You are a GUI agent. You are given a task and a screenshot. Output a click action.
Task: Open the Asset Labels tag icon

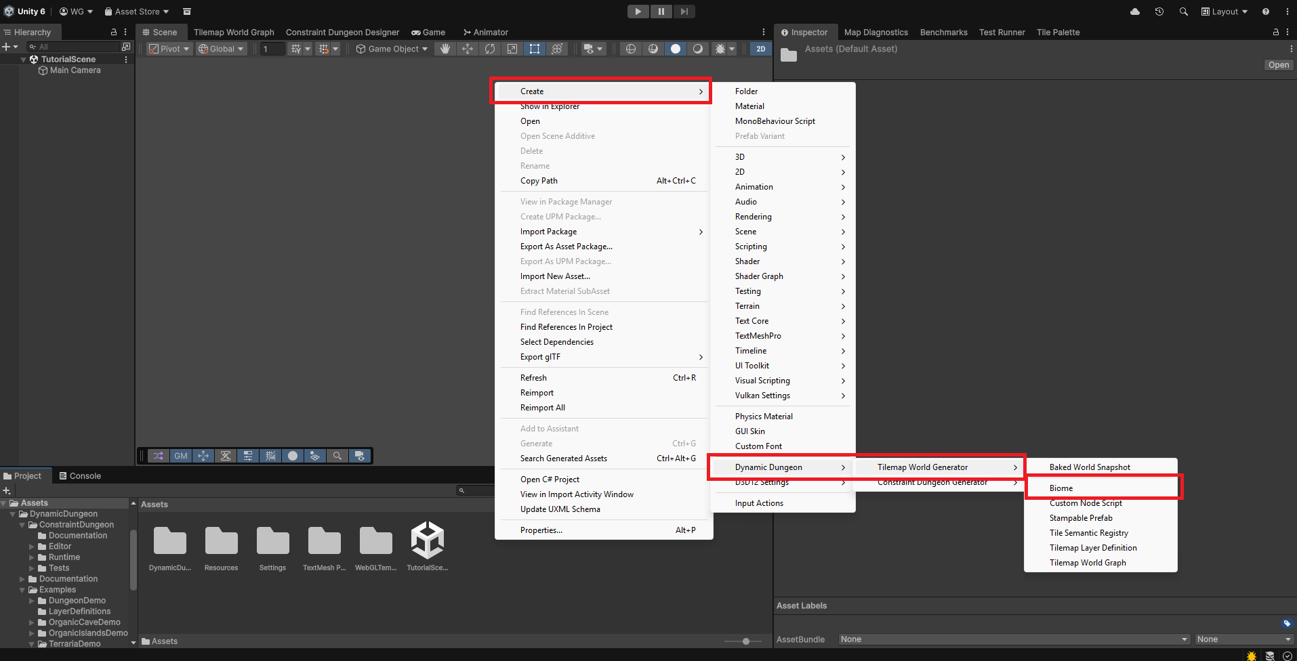tap(1287, 624)
